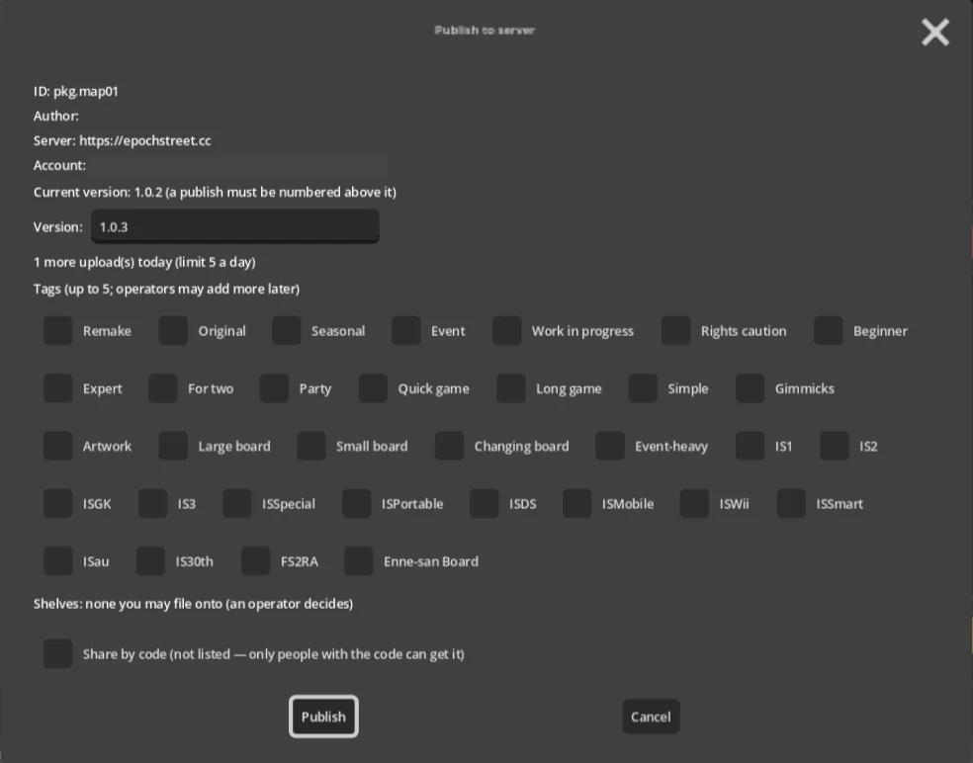Check the Expert tag
973x763 pixels.
click(x=57, y=388)
